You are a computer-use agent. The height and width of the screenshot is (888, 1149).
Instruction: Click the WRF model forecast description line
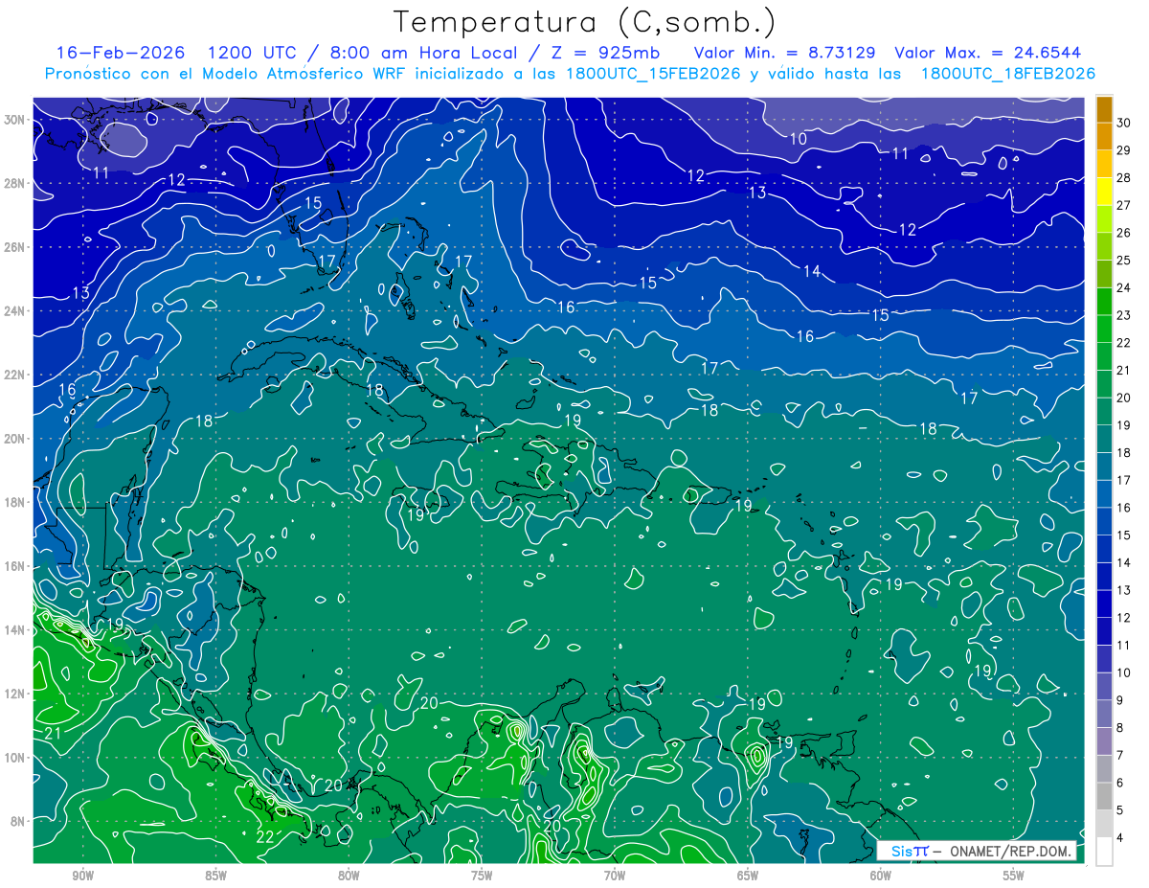[x=571, y=74]
